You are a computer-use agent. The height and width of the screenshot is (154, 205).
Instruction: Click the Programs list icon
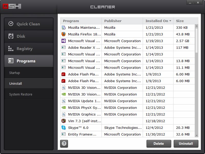(x=11, y=61)
